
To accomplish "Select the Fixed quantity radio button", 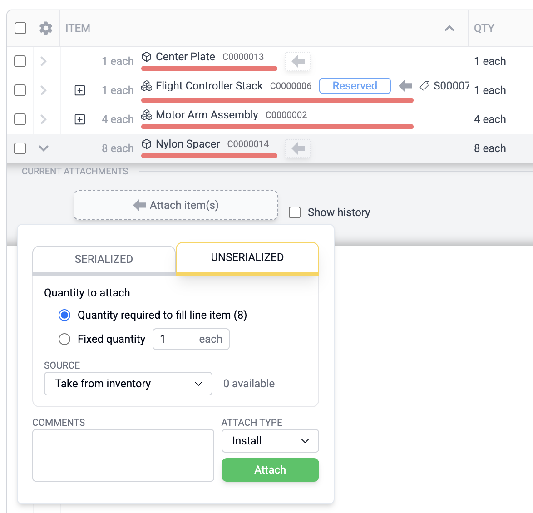I will click(x=64, y=339).
